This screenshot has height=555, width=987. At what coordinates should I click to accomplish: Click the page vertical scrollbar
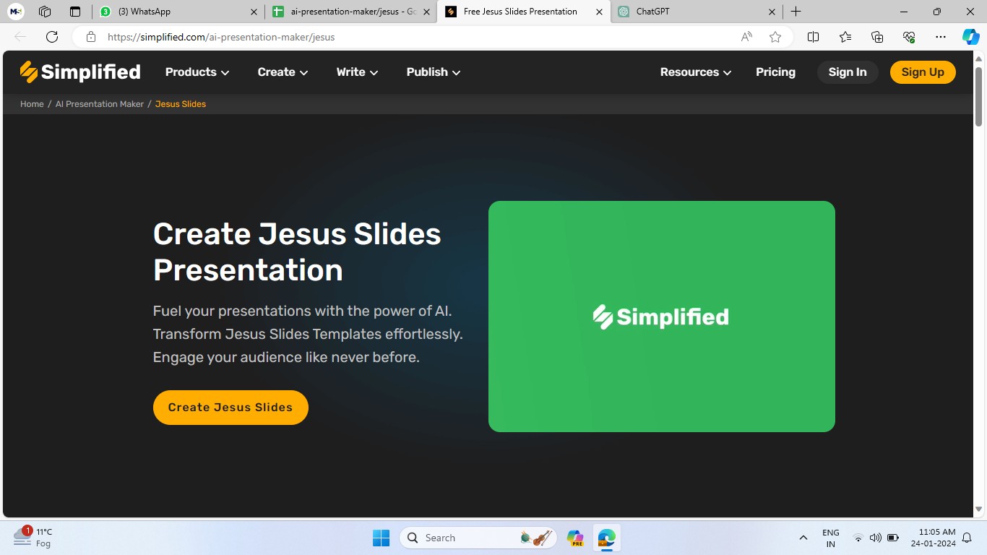(x=979, y=95)
